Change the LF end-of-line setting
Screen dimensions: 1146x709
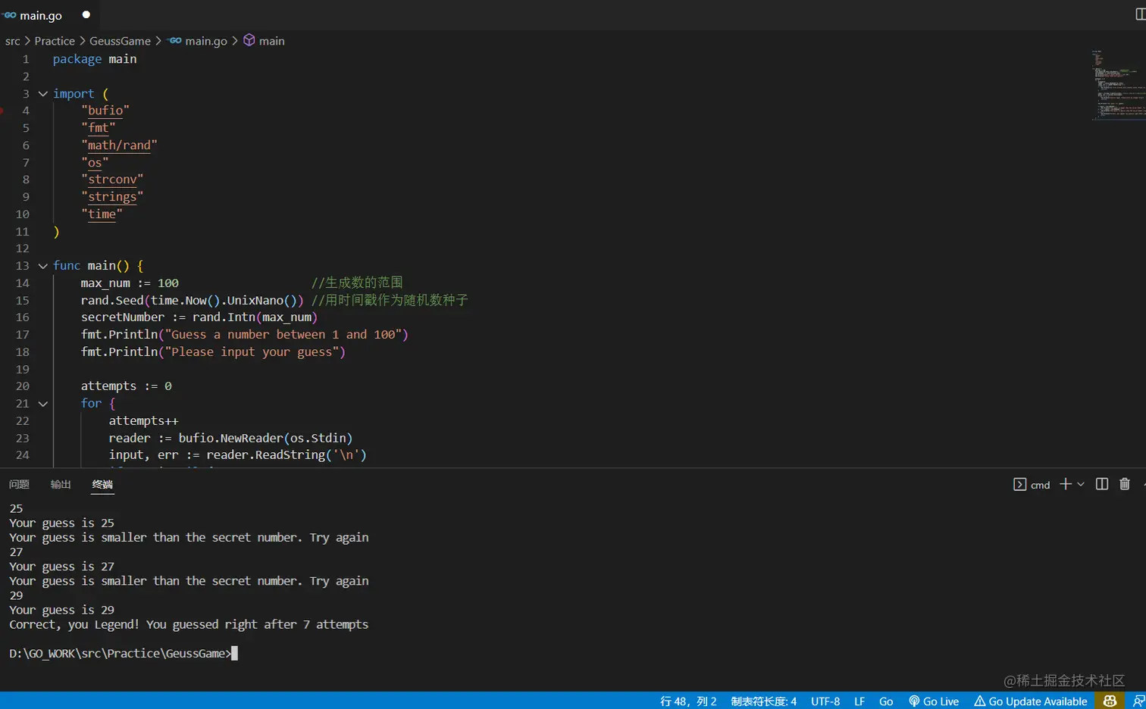click(859, 701)
